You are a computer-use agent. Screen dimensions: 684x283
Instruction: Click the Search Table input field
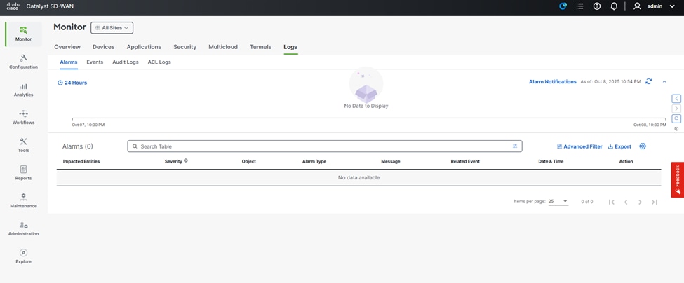pos(325,146)
